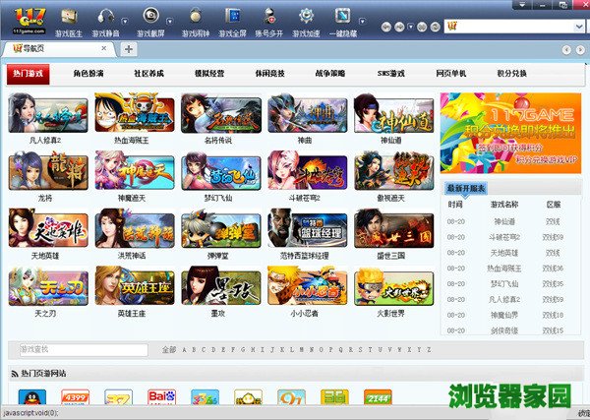Launch the 热血海贼王 game
This screenshot has height=420, width=590.
click(x=135, y=112)
